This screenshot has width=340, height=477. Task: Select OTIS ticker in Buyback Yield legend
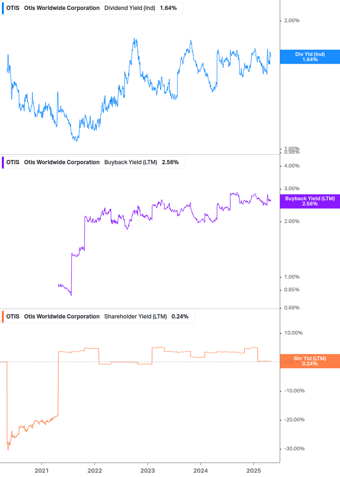[13, 162]
